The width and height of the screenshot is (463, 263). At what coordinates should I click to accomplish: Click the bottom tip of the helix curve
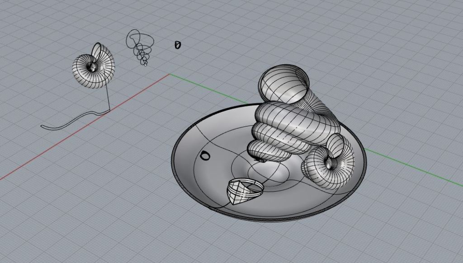[x=145, y=65]
